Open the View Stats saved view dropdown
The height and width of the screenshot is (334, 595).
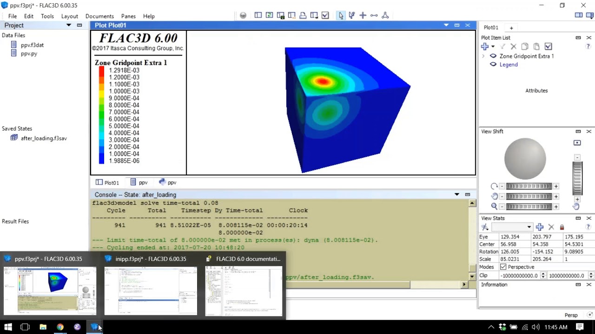coord(529,227)
